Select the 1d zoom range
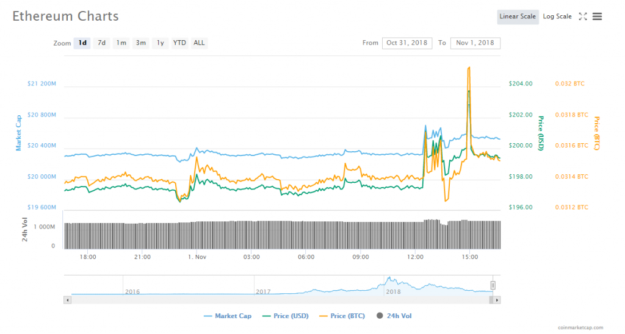The height and width of the screenshot is (334, 625). point(82,43)
